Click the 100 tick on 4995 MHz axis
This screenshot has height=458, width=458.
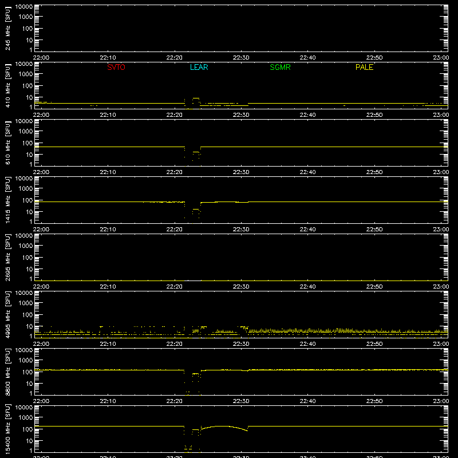coord(27,315)
